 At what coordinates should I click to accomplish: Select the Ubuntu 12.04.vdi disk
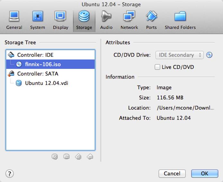(x=46, y=83)
